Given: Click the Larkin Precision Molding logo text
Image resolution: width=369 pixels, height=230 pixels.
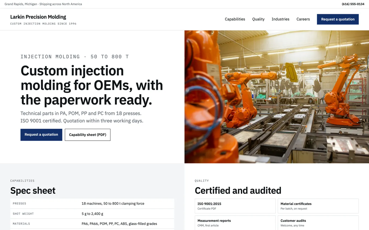Looking at the screenshot, I should [x=38, y=17].
